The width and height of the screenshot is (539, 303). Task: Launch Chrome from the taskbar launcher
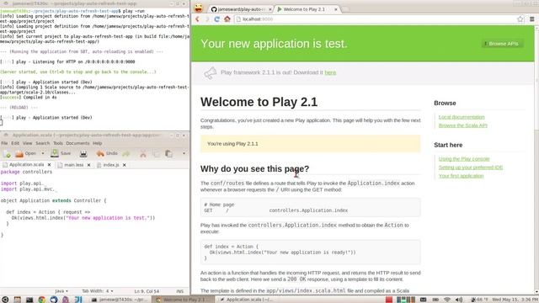click(41, 300)
